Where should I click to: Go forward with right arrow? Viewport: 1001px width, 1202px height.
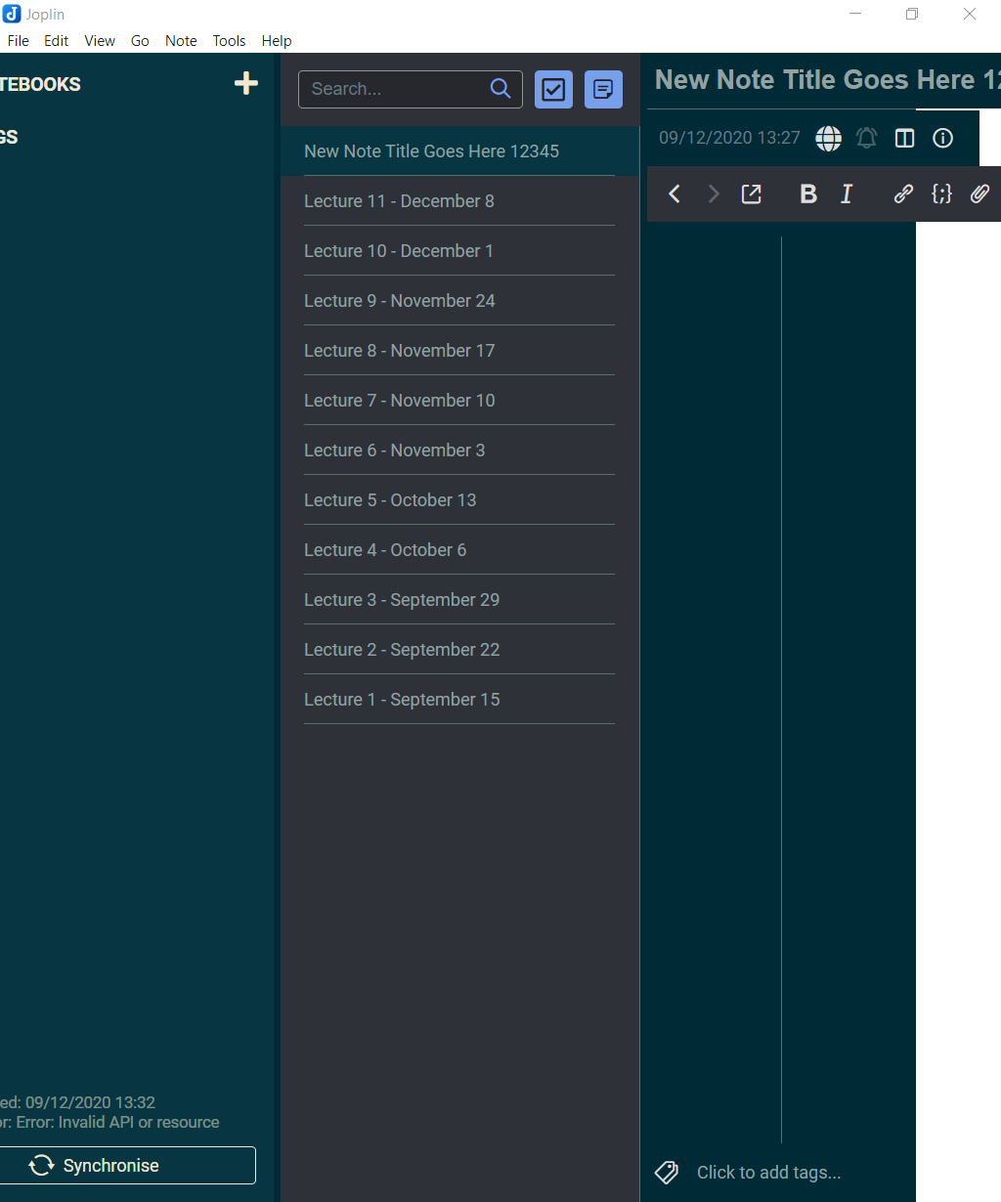coord(714,193)
